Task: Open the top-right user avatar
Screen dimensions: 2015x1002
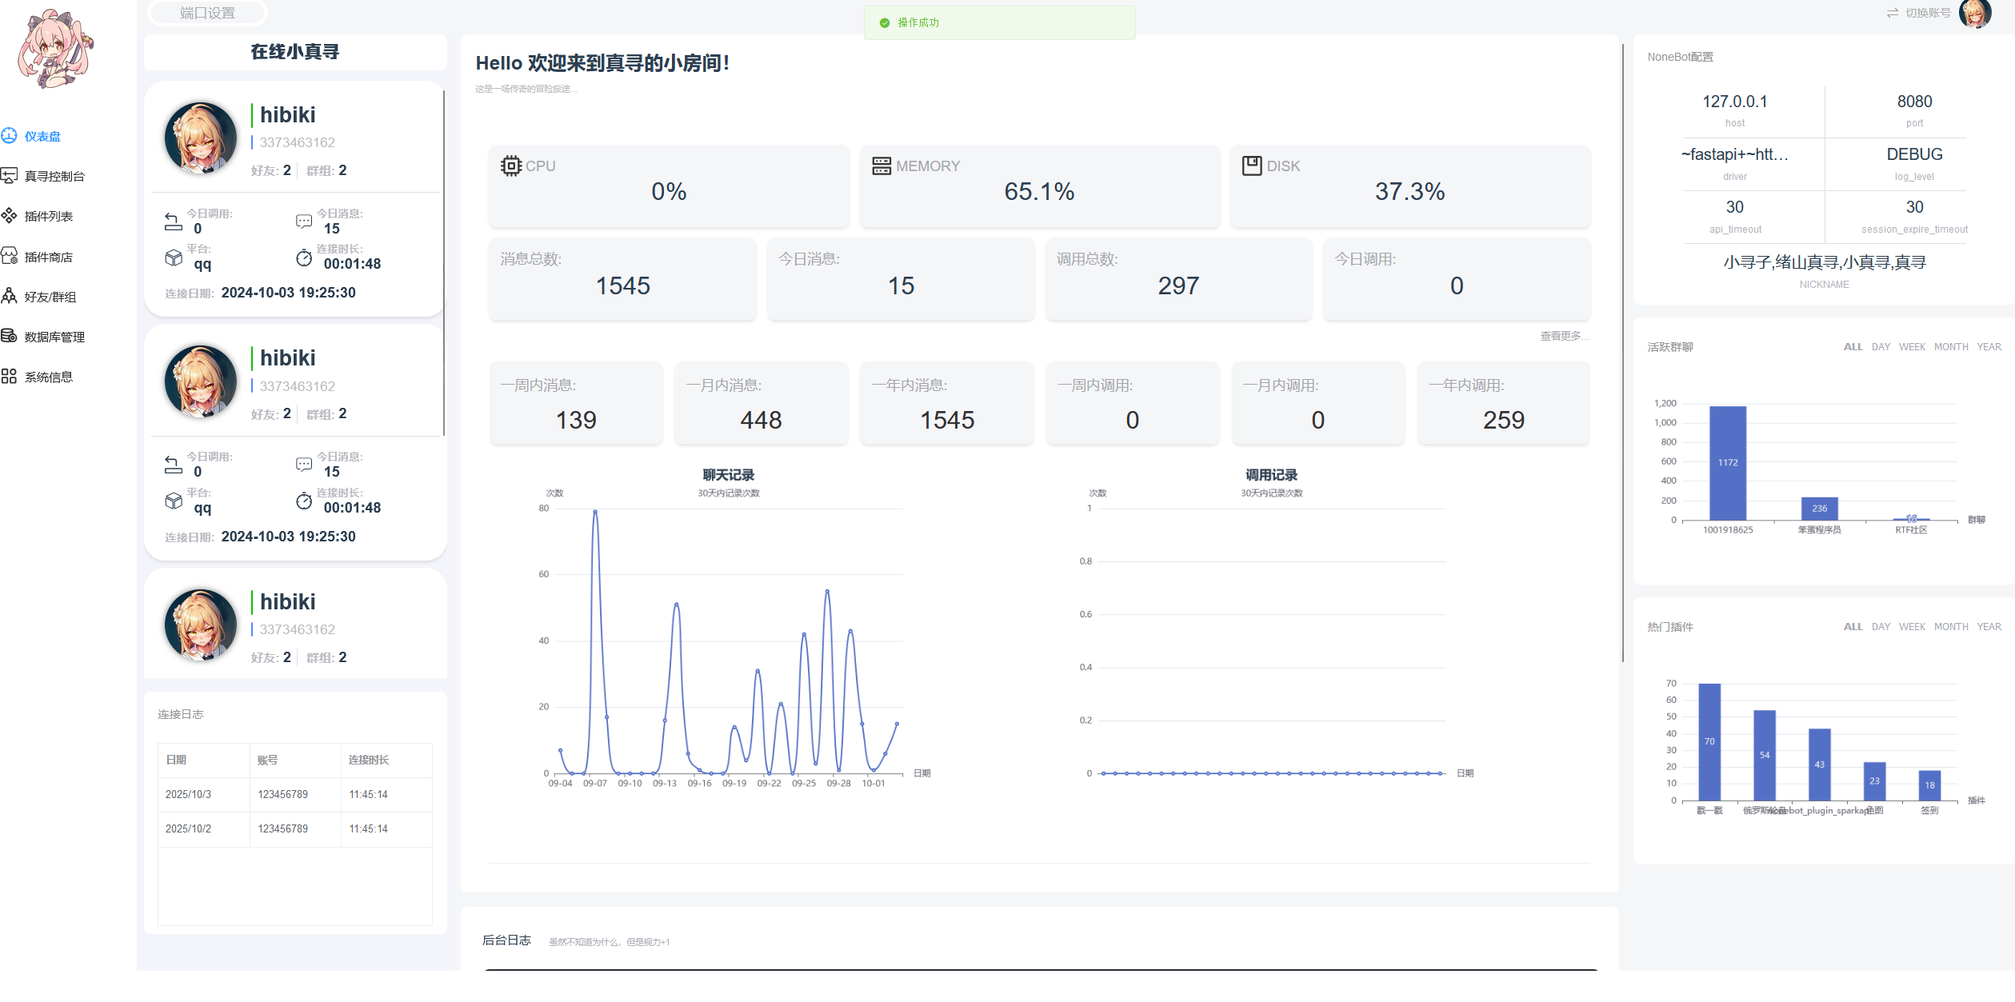Action: [1976, 13]
